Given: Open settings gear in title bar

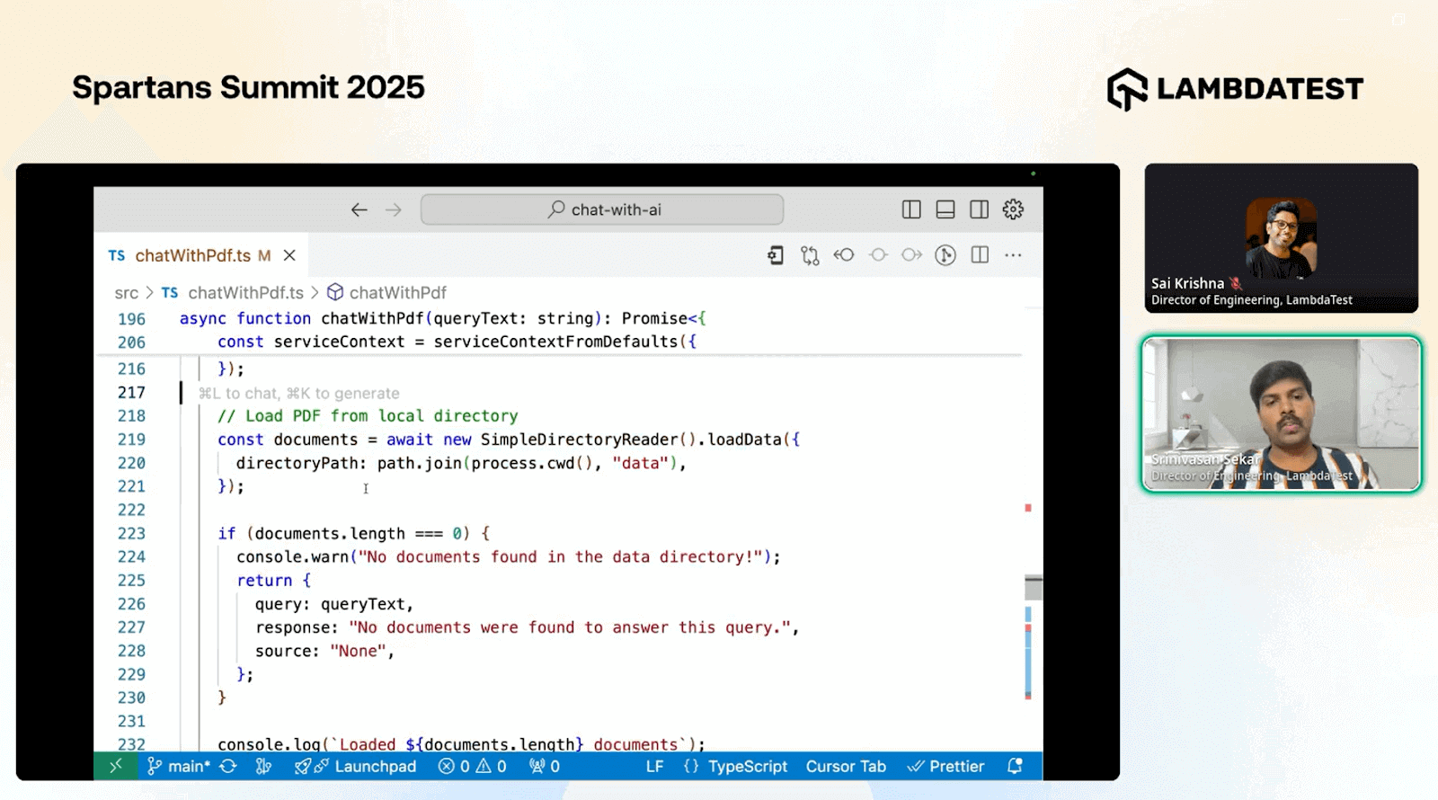Looking at the screenshot, I should [x=1014, y=209].
